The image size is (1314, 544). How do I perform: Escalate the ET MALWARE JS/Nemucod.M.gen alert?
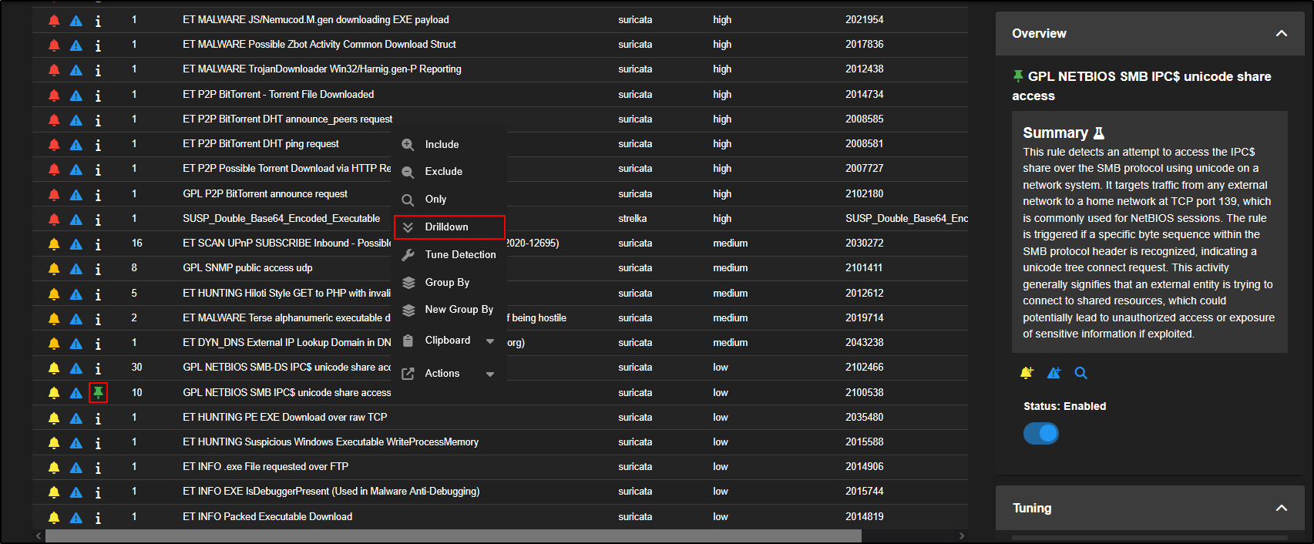(x=76, y=21)
